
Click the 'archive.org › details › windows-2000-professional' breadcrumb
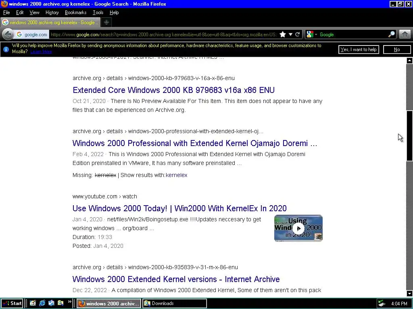click(x=168, y=131)
